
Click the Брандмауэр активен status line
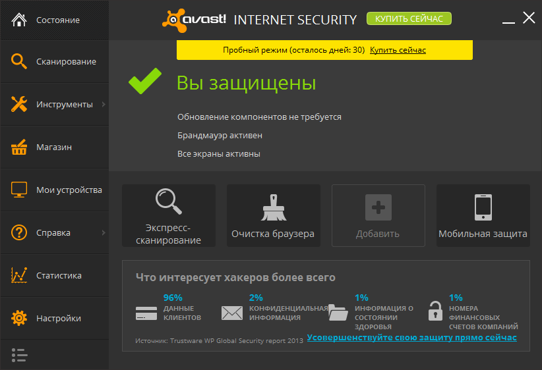[x=220, y=136]
